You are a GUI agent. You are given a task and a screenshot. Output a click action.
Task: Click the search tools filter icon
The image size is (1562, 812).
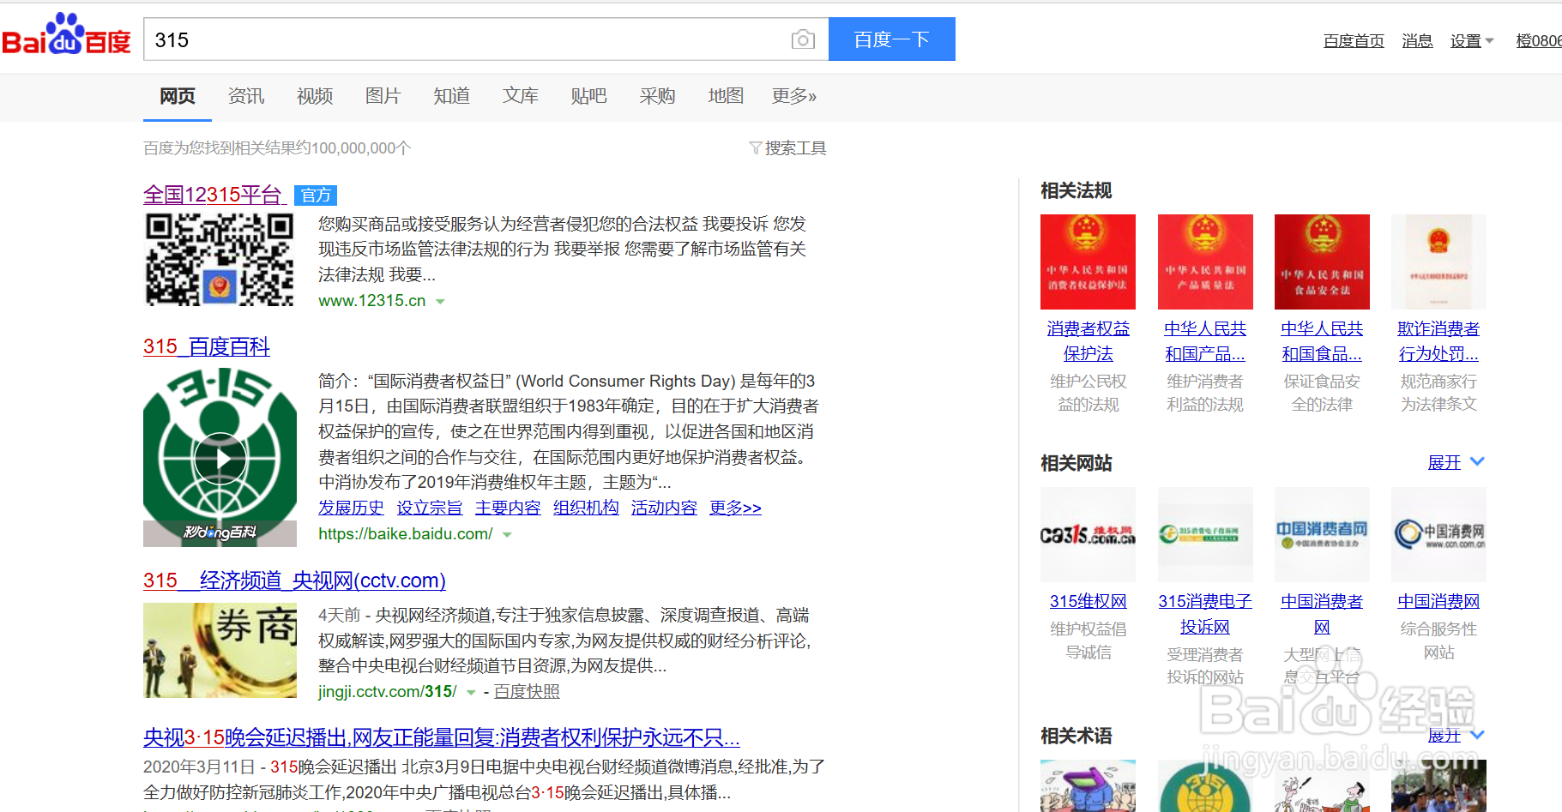[x=755, y=148]
